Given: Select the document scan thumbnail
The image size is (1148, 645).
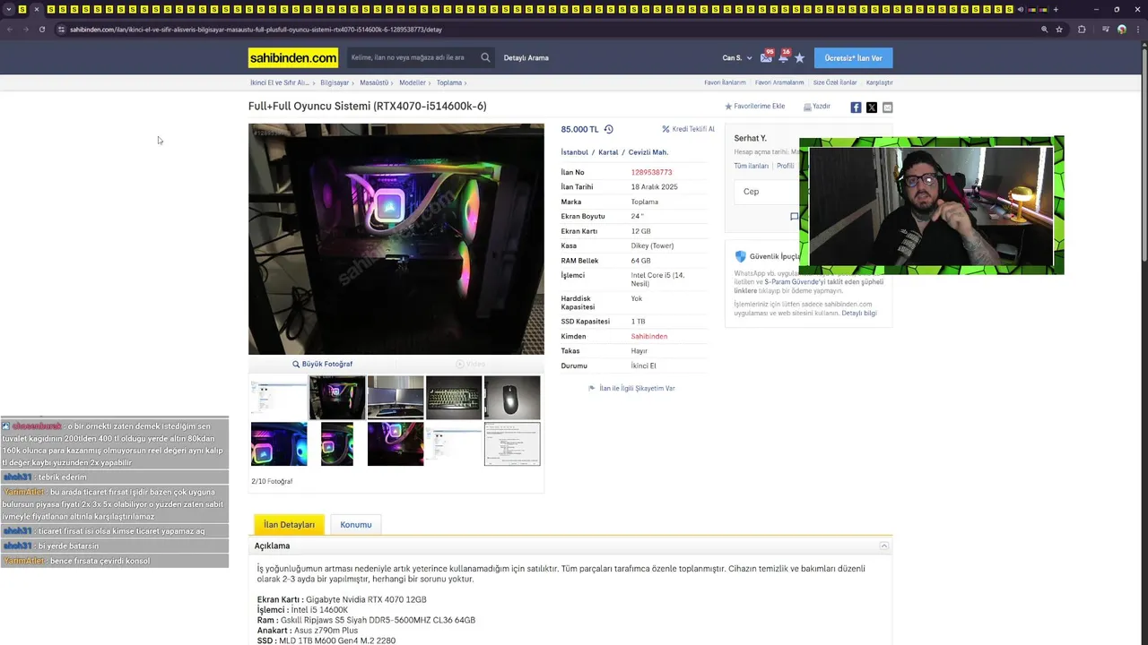Looking at the screenshot, I should pyautogui.click(x=512, y=444).
